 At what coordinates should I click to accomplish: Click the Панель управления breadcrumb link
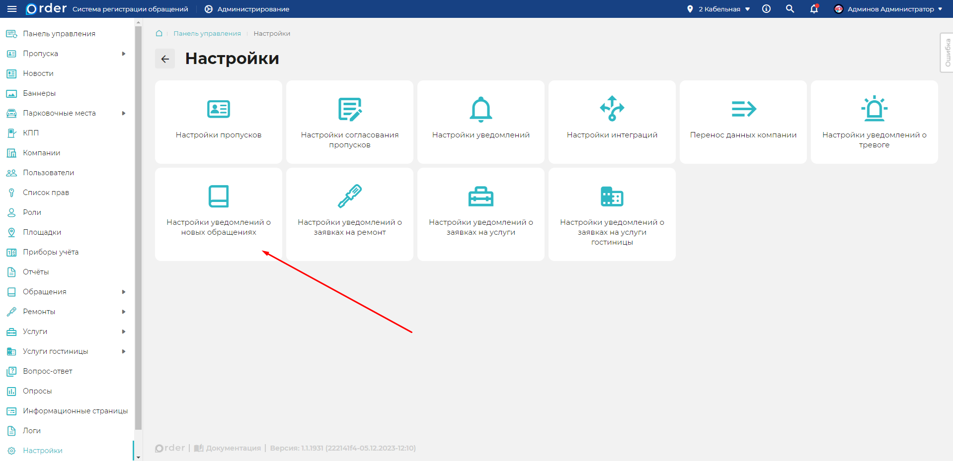(x=207, y=33)
